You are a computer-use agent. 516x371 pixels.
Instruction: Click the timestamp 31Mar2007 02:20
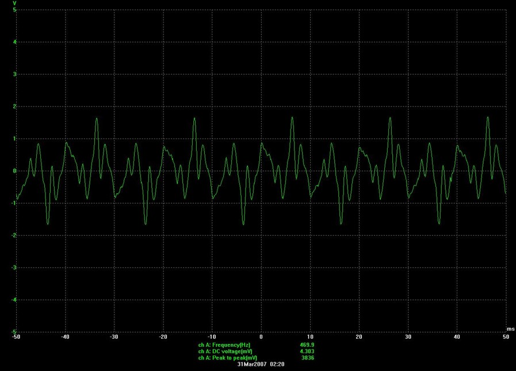[x=261, y=364]
